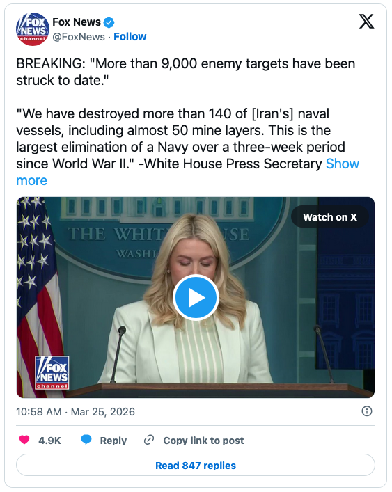Viewport: 392px width, 492px height.
Task: Click the Fox News watermark in video
Action: click(x=52, y=372)
